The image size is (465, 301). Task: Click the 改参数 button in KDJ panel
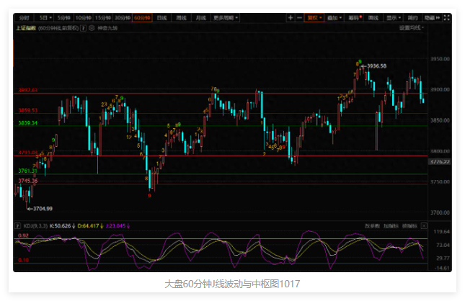coord(372,225)
